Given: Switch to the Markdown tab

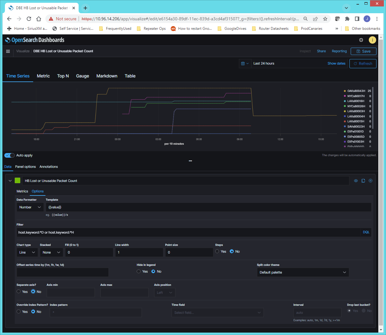Looking at the screenshot, I should click(107, 76).
